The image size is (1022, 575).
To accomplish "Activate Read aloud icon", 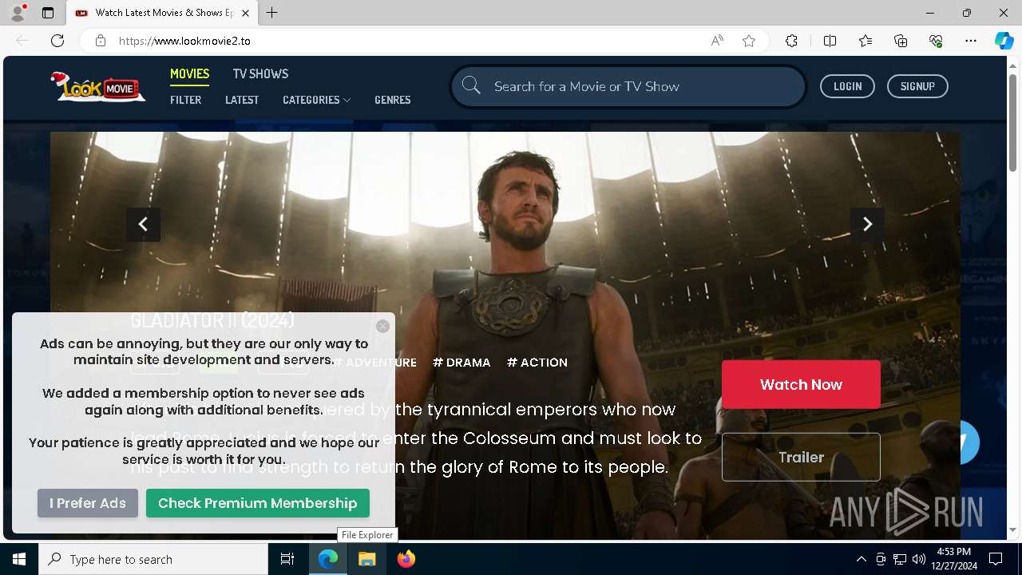I will [717, 41].
